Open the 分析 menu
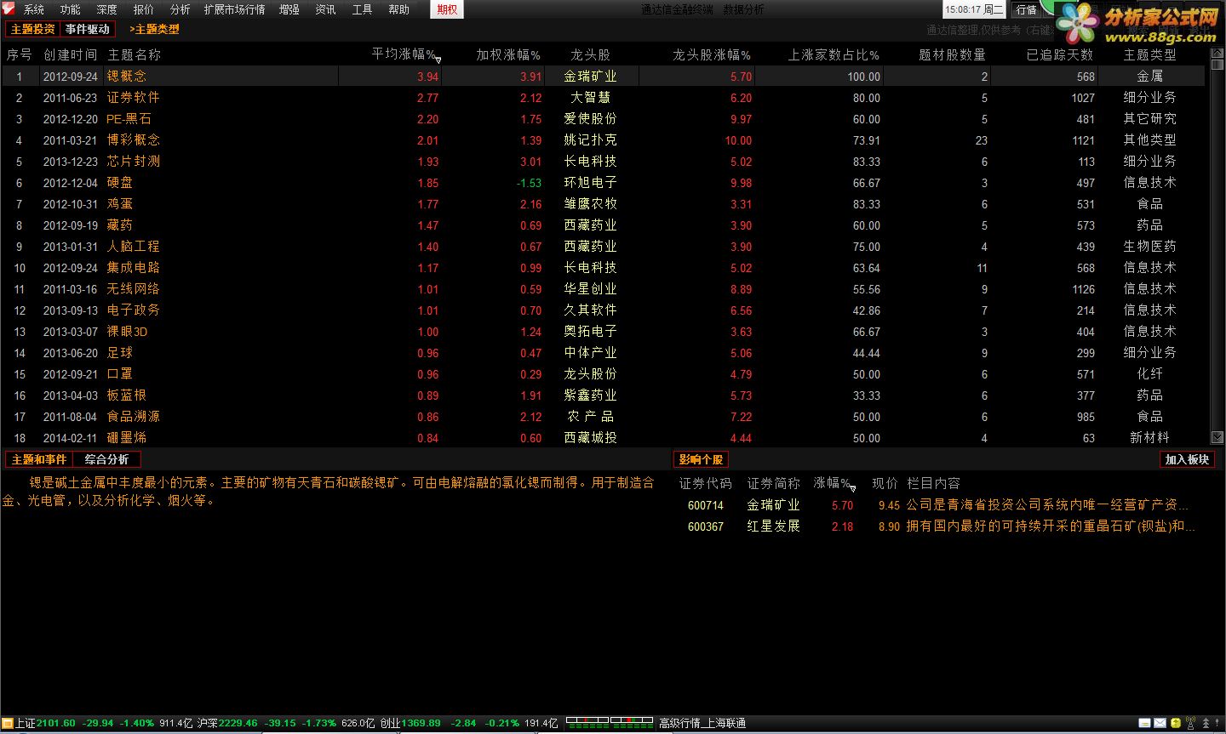1226x734 pixels. coord(180,9)
